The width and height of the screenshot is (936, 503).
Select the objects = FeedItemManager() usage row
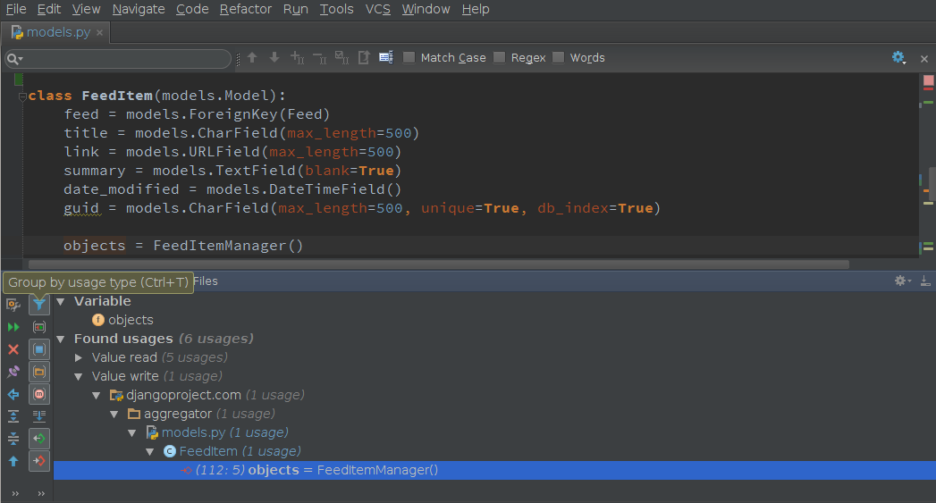click(494, 470)
